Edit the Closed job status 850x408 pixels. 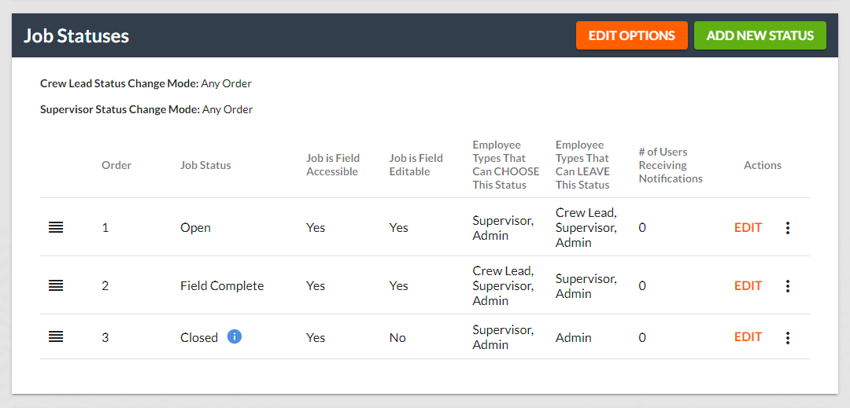(748, 336)
